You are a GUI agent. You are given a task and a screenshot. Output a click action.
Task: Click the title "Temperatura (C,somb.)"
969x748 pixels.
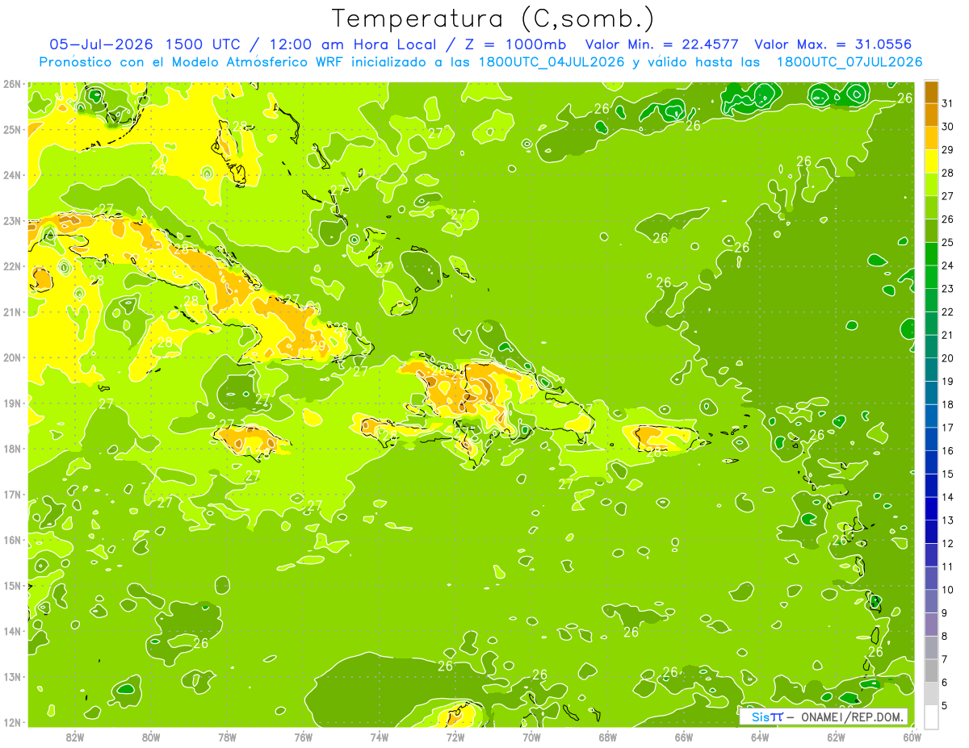(493, 19)
